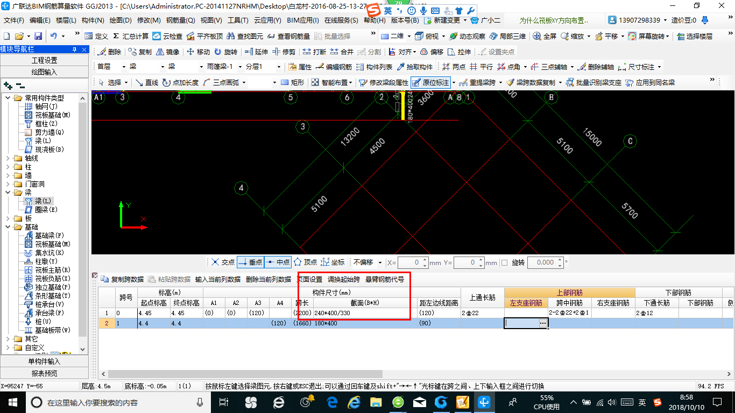Click 输入当前列数据 button
Viewport: 735px width, 413px height.
click(217, 279)
